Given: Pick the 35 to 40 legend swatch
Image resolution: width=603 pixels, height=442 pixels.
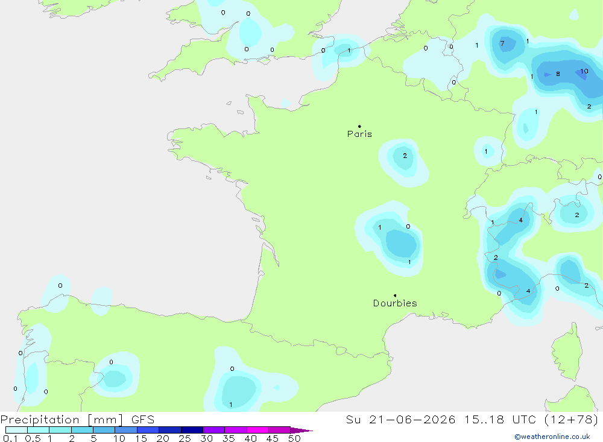Looking at the screenshot, I should pos(236,430).
